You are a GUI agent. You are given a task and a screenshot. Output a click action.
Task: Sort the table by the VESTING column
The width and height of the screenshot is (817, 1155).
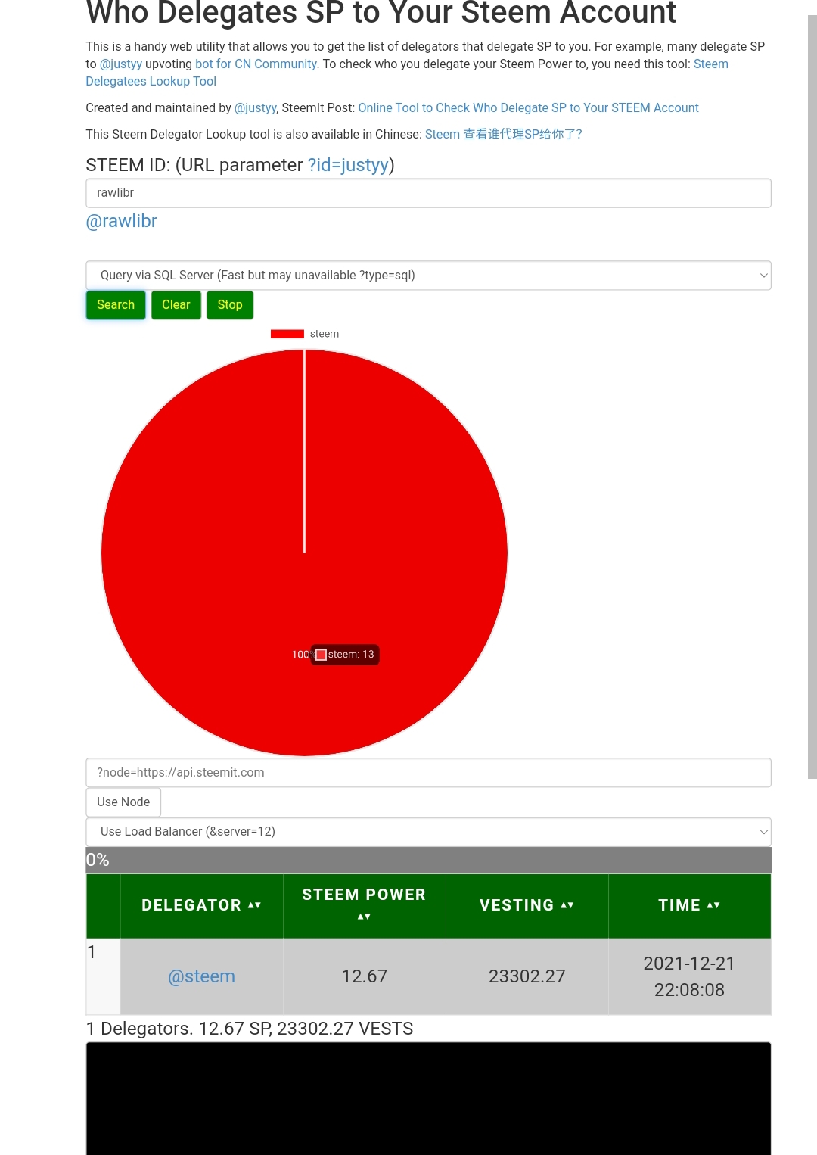pos(527,905)
